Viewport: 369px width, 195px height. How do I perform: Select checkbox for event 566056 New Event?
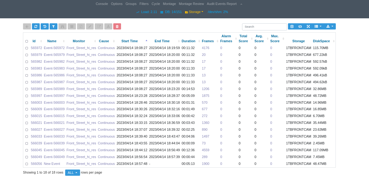tap(27, 164)
